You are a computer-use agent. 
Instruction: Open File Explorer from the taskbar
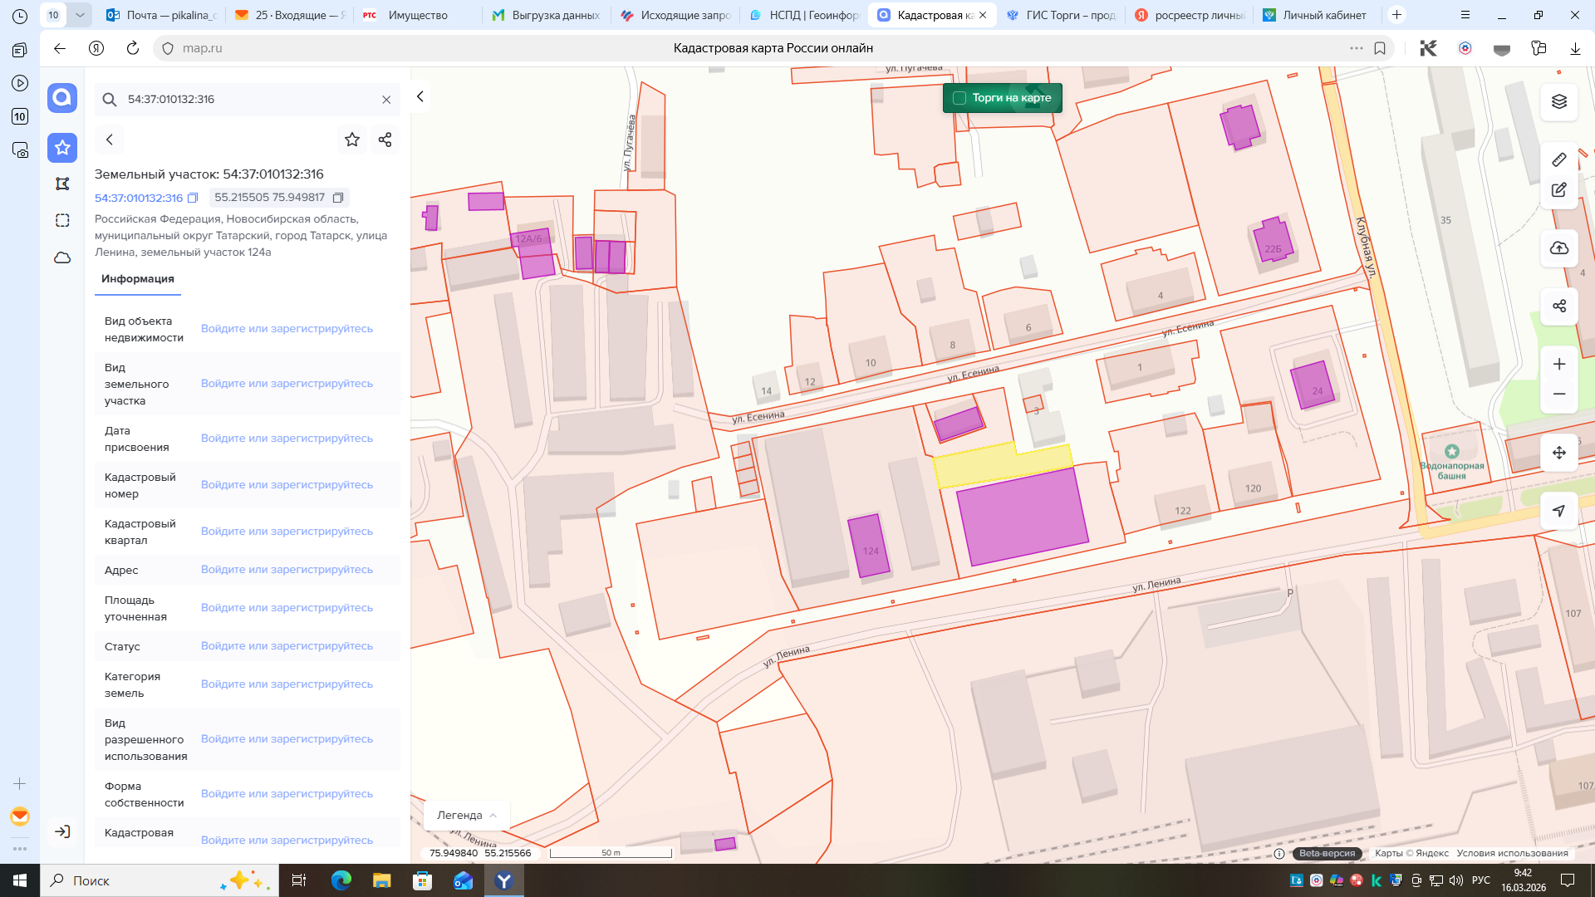pyautogui.click(x=381, y=880)
